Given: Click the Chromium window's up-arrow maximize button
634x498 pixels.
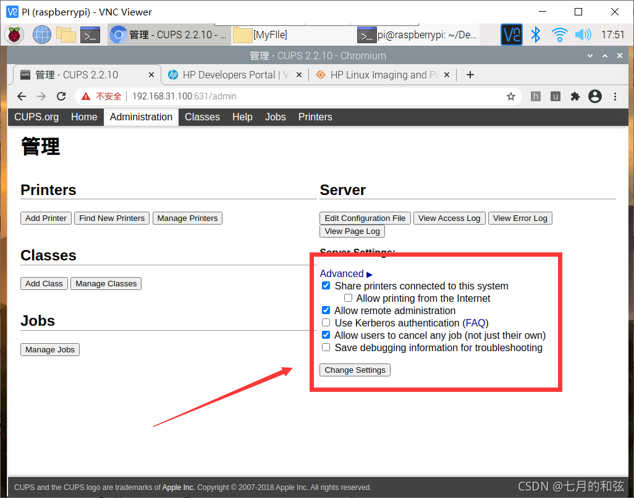Looking at the screenshot, I should (605, 56).
